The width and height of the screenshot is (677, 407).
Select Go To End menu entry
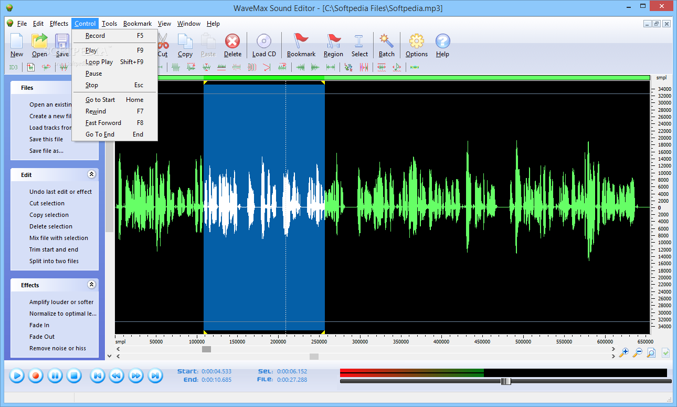point(114,134)
